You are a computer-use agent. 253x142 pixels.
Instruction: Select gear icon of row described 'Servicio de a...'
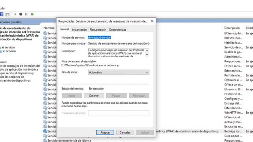45,47
